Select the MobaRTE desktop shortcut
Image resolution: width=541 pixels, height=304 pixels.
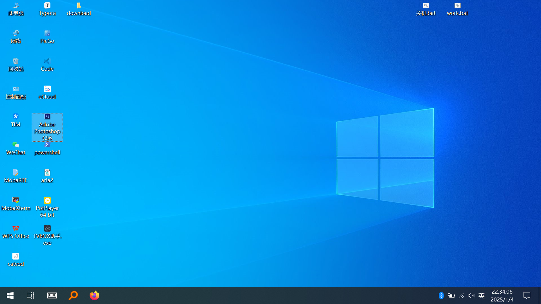click(x=16, y=176)
